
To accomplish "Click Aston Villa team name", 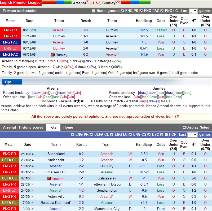I will coord(56,196).
